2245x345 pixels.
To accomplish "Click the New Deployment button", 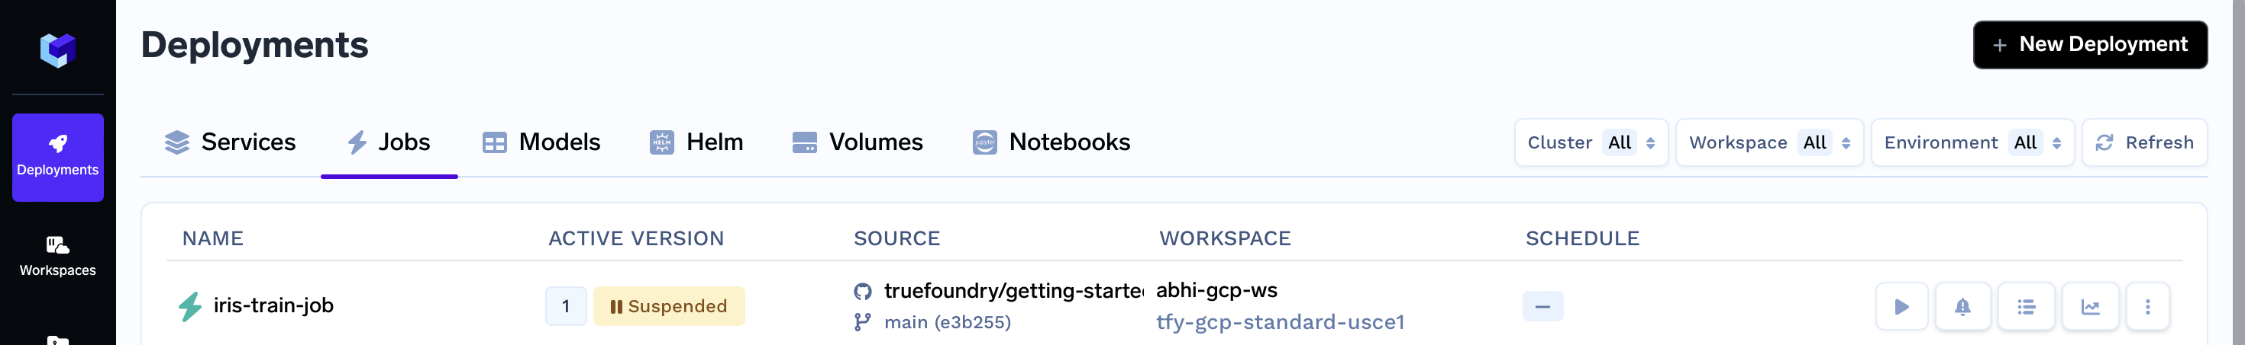I will [2090, 44].
